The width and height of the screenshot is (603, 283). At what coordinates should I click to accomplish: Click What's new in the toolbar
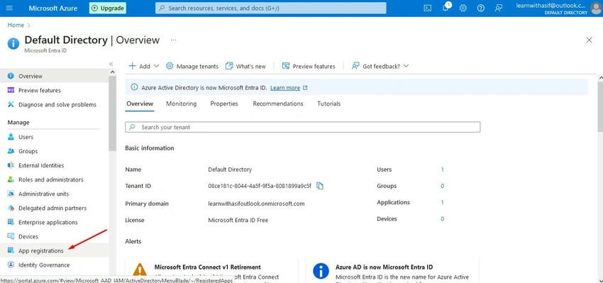[x=245, y=66]
